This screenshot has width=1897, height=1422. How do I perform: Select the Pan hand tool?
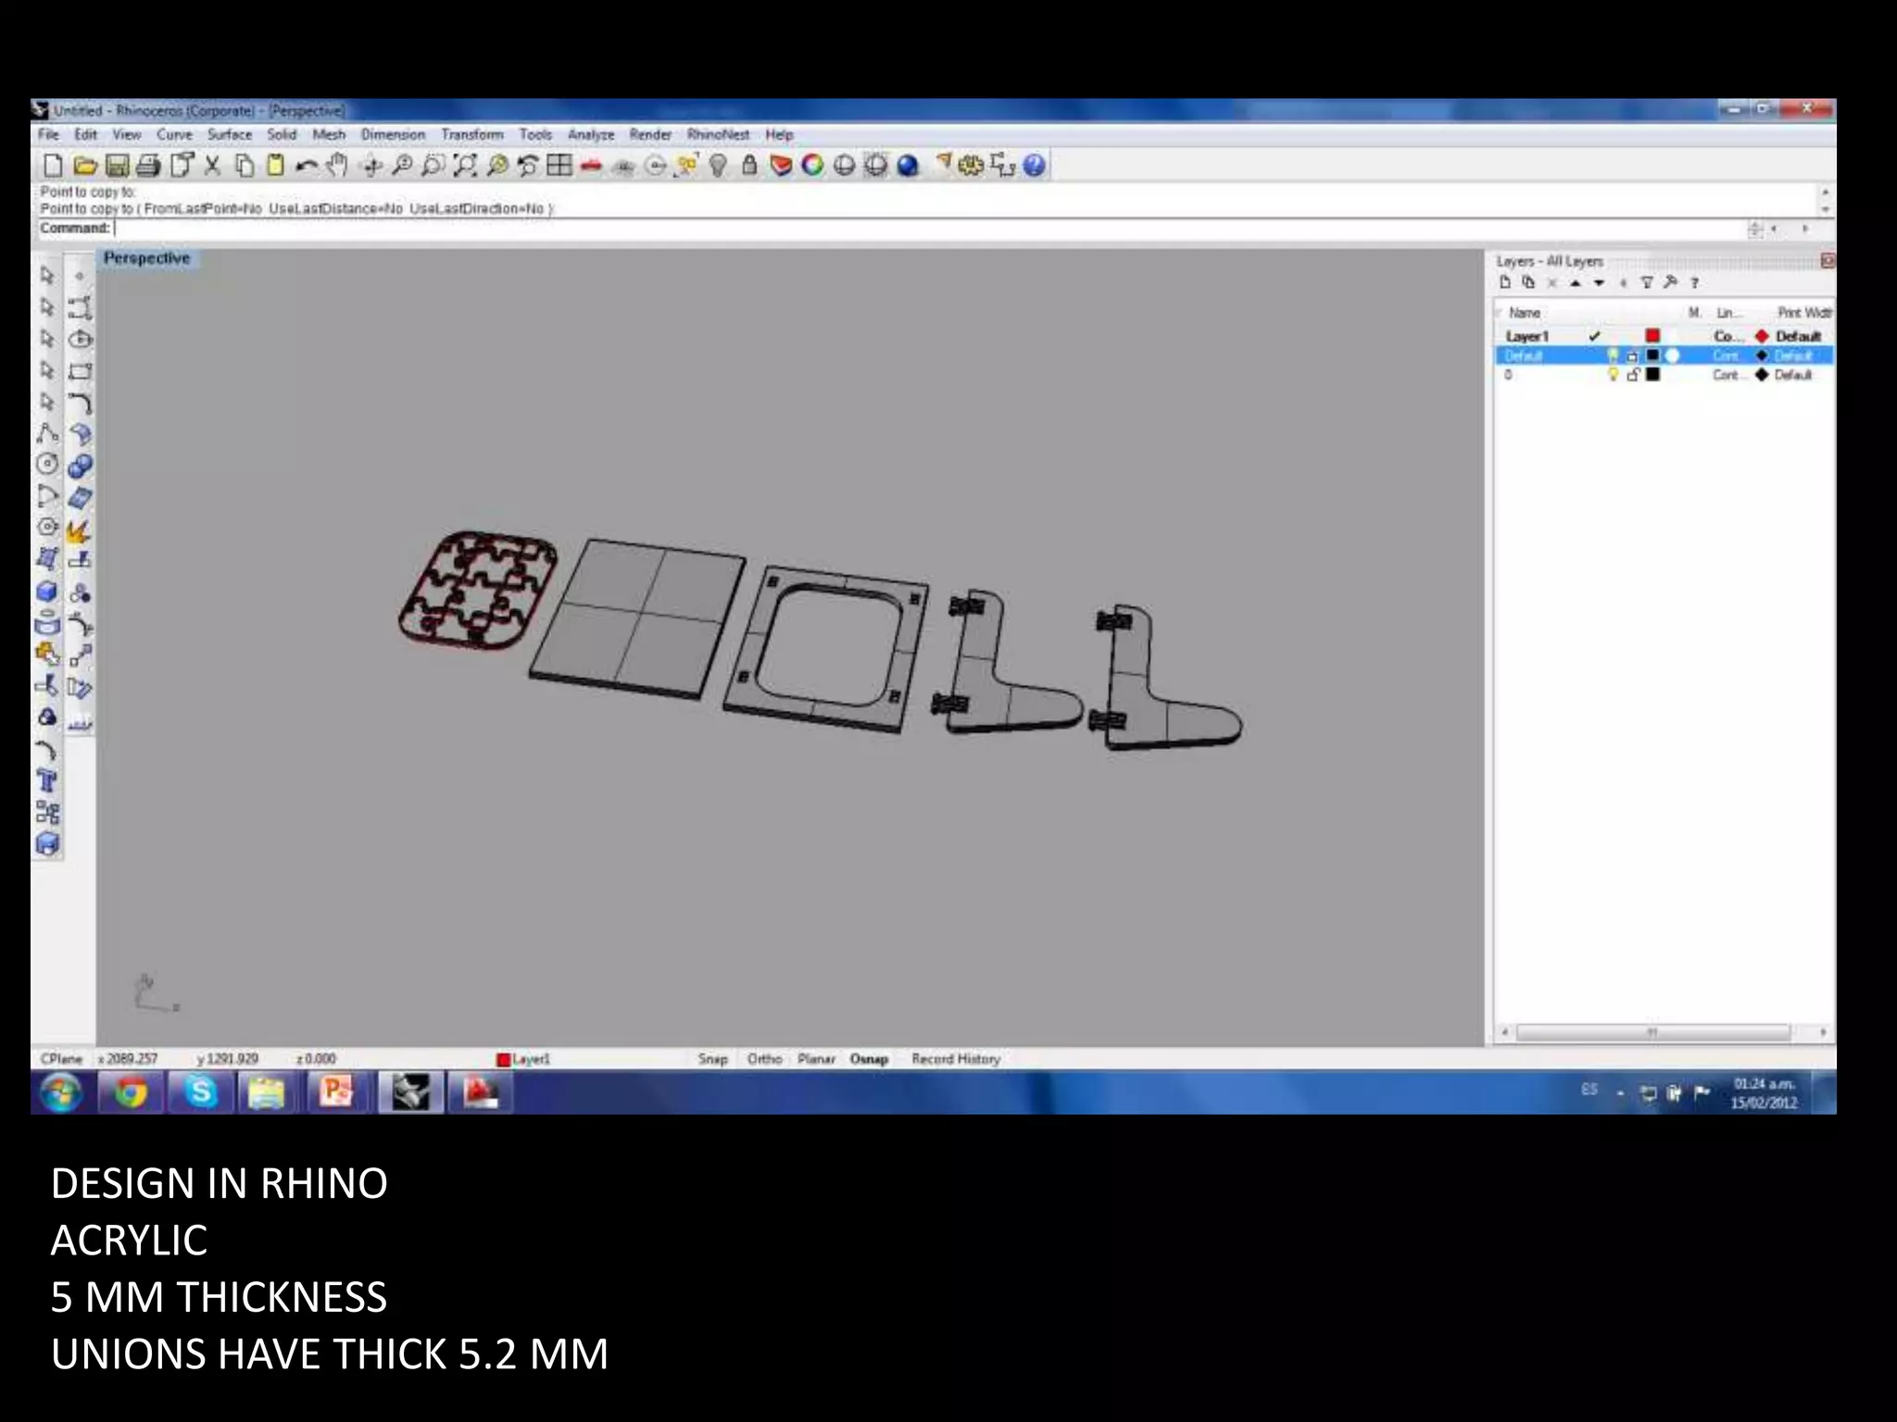pos(337,167)
